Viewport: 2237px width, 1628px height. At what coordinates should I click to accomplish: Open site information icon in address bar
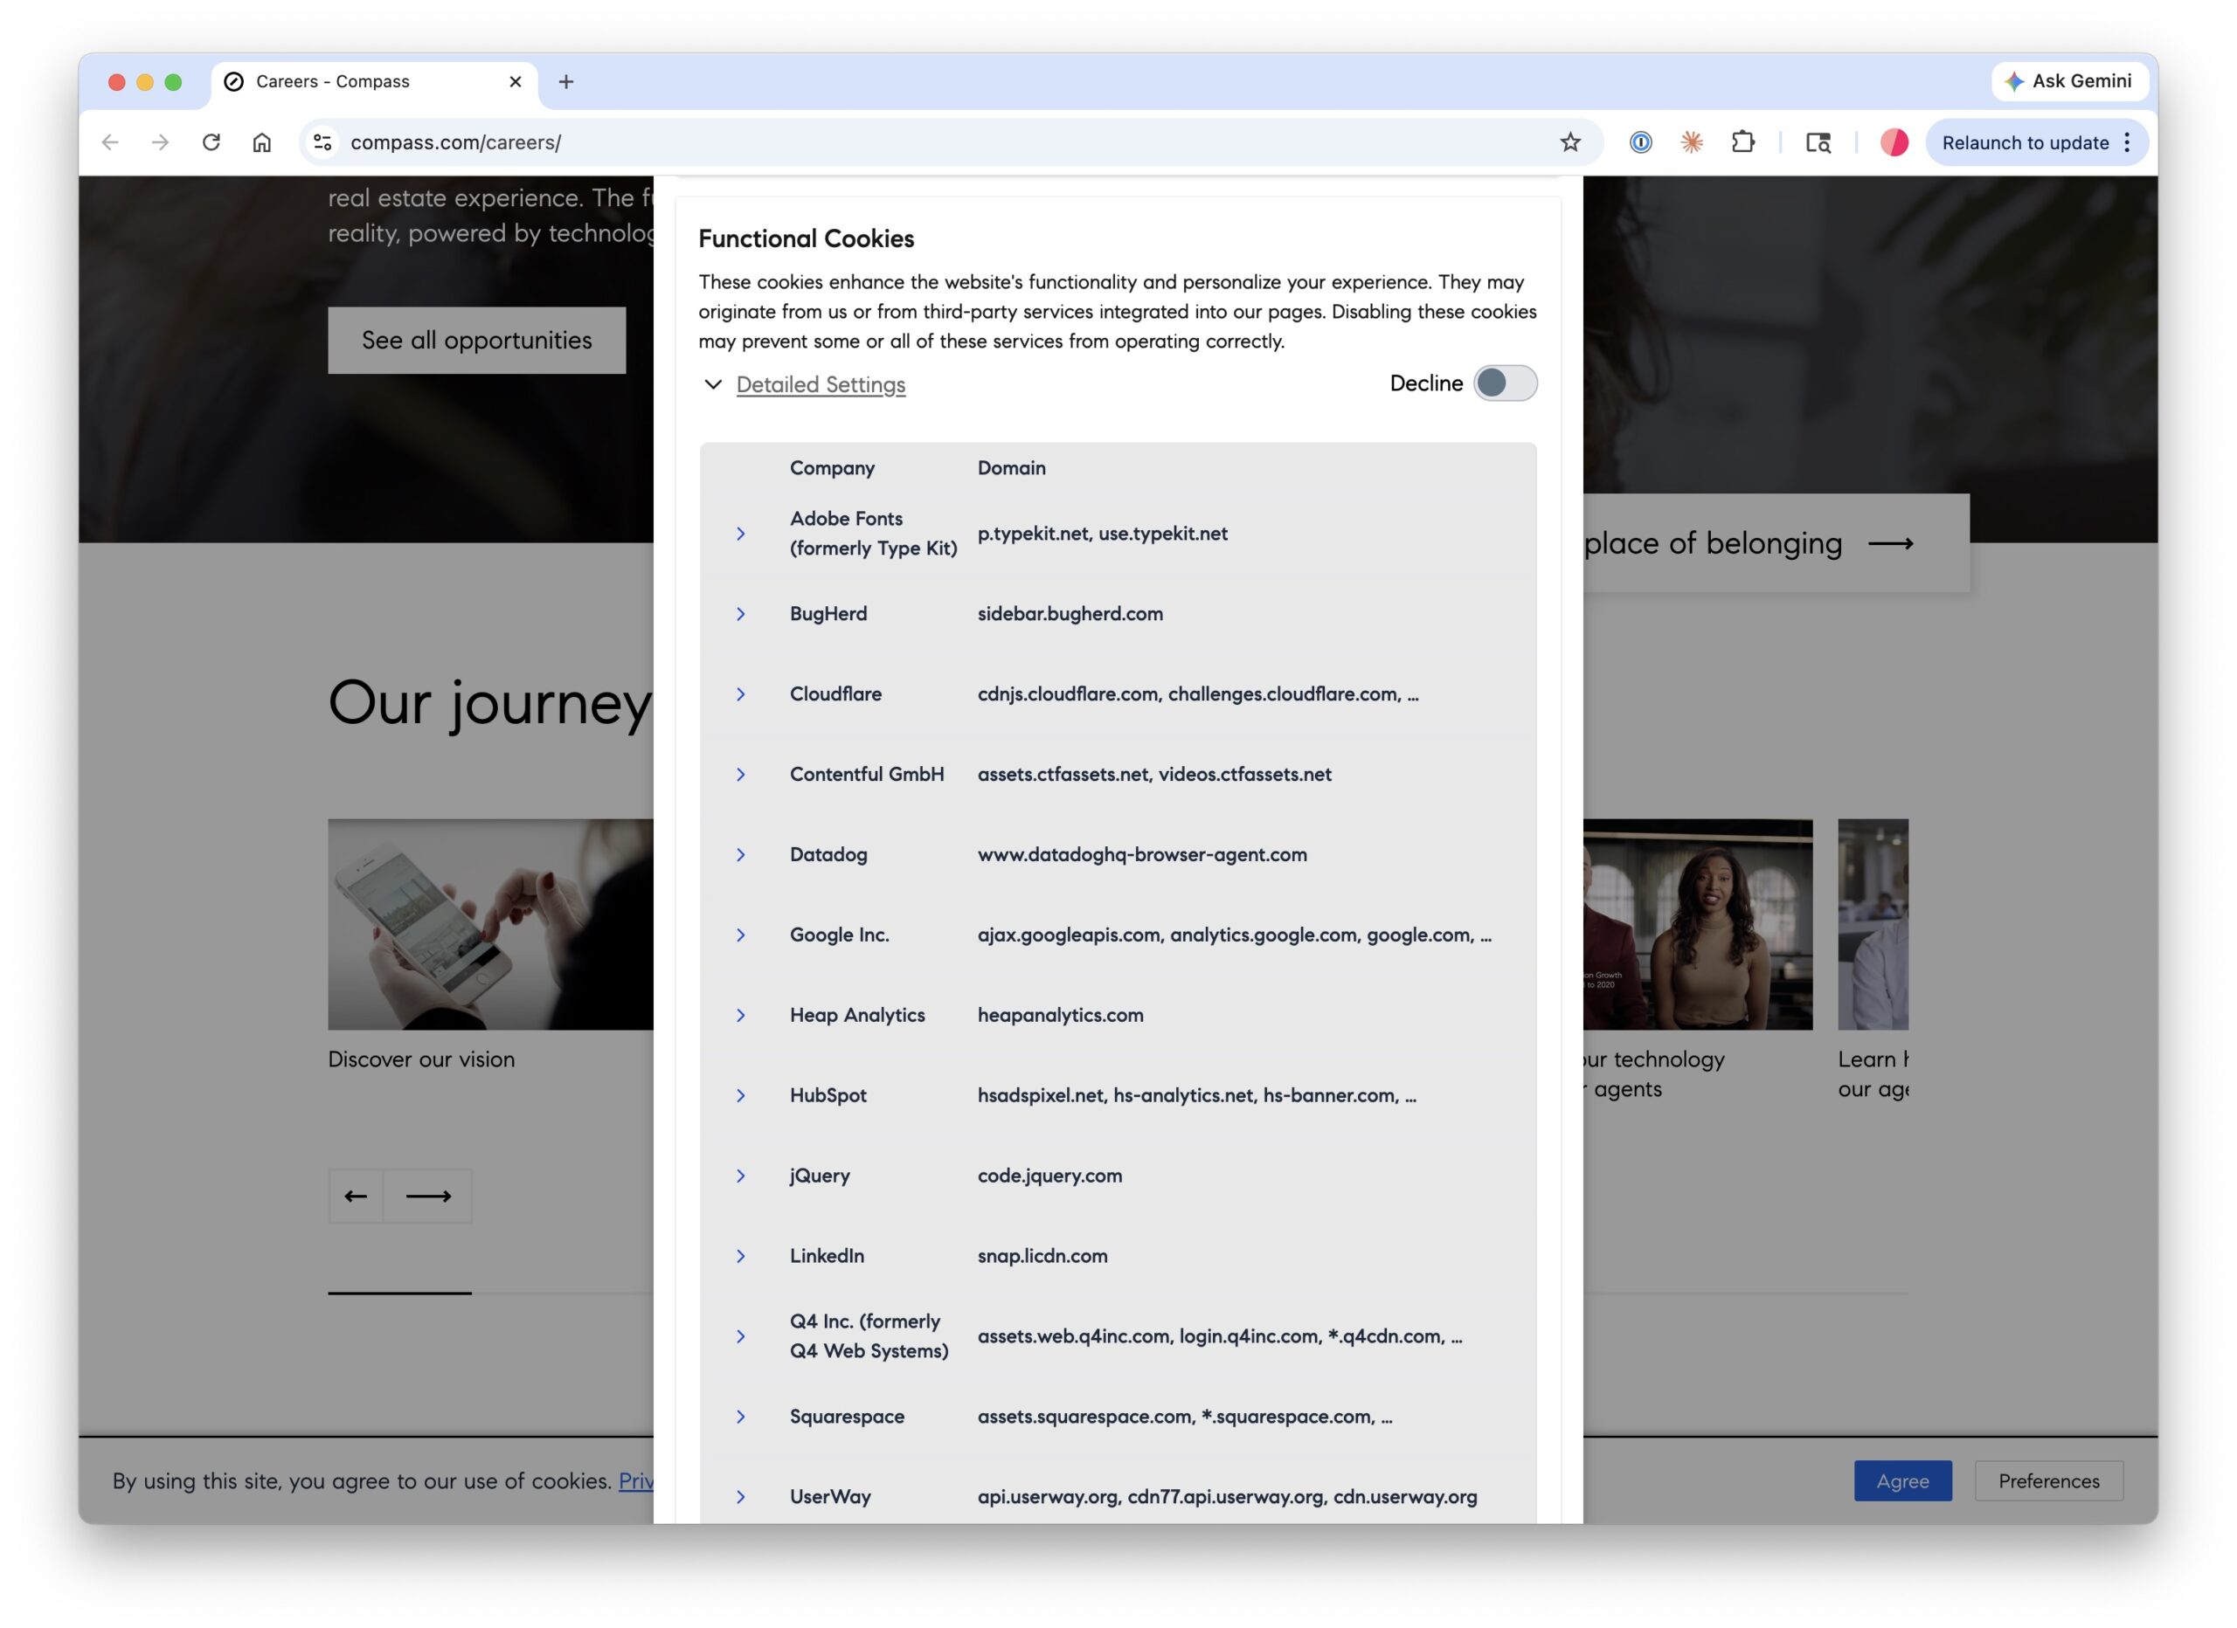(x=322, y=142)
